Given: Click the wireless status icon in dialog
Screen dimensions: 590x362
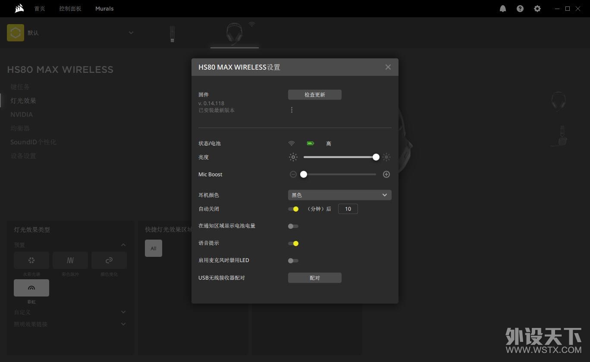Looking at the screenshot, I should 292,144.
